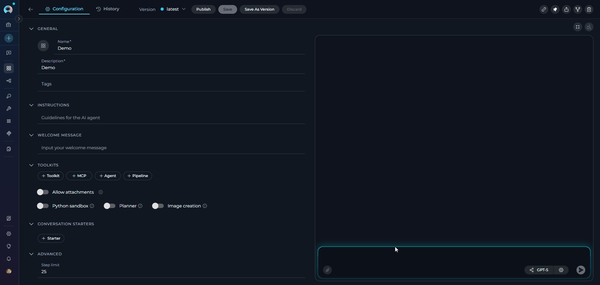Click the paperclip attachment icon in chat
The width and height of the screenshot is (600, 285).
click(x=327, y=270)
